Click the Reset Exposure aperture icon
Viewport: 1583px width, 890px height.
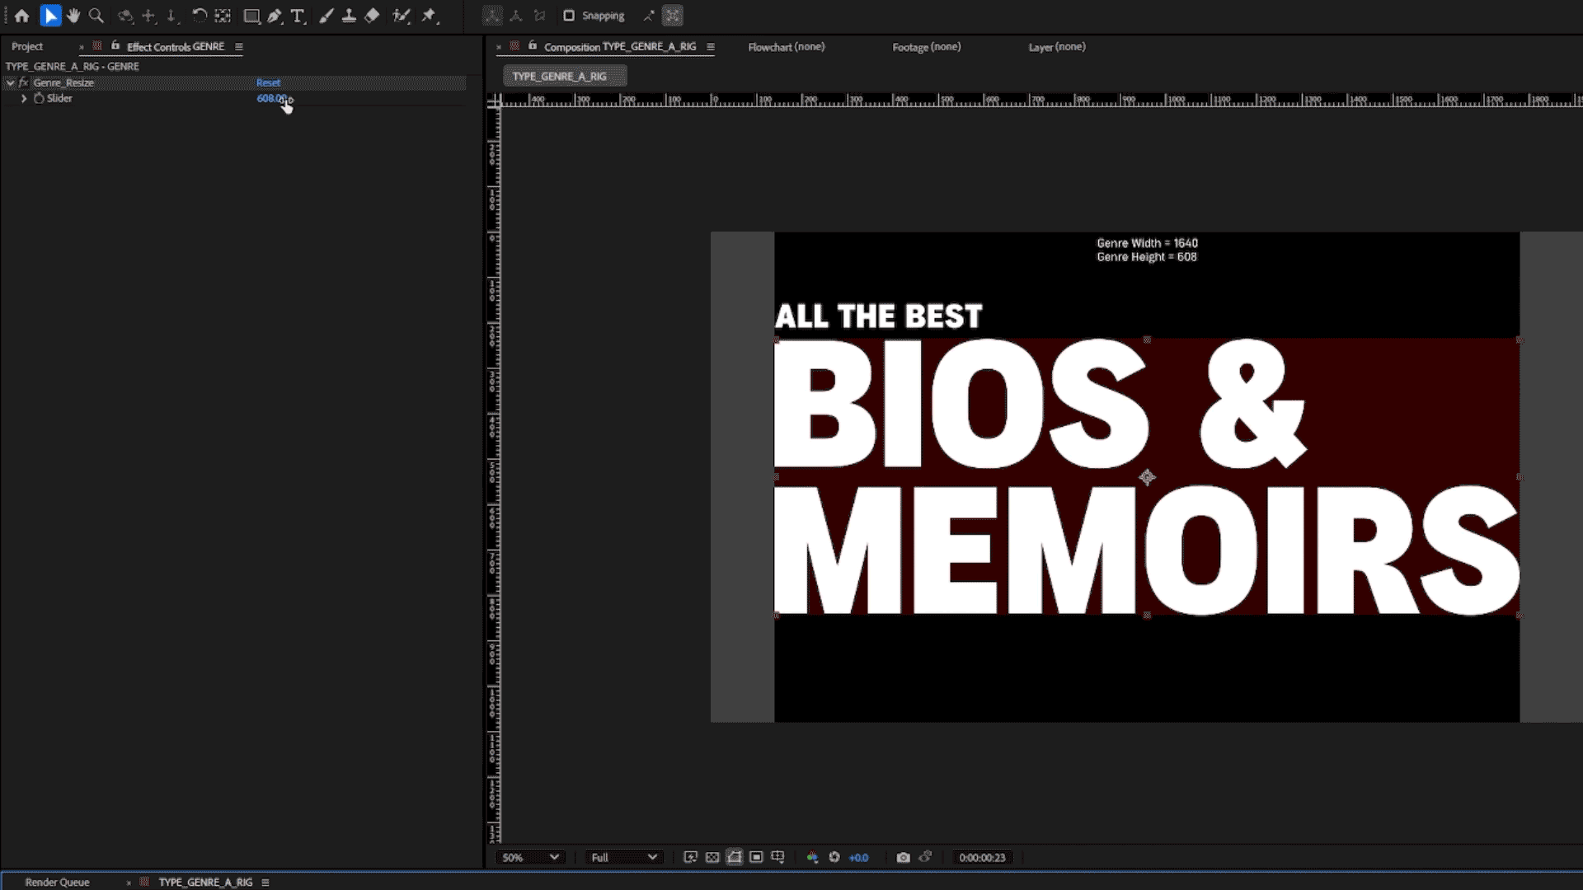coord(834,858)
